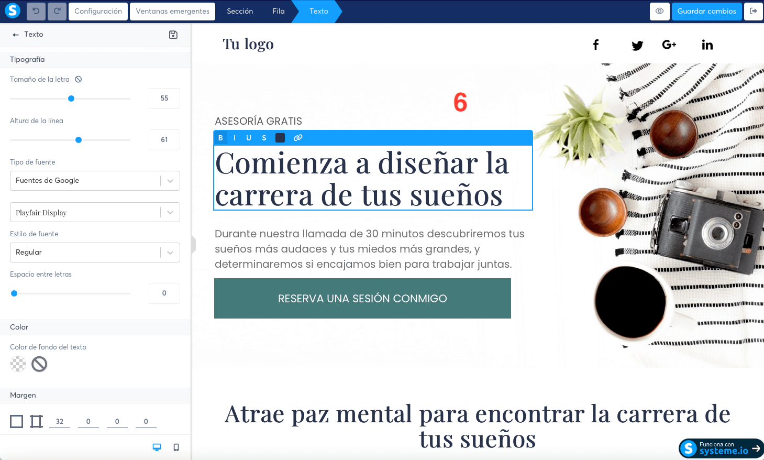Insert a hyperlink in the heading text

pyautogui.click(x=298, y=138)
